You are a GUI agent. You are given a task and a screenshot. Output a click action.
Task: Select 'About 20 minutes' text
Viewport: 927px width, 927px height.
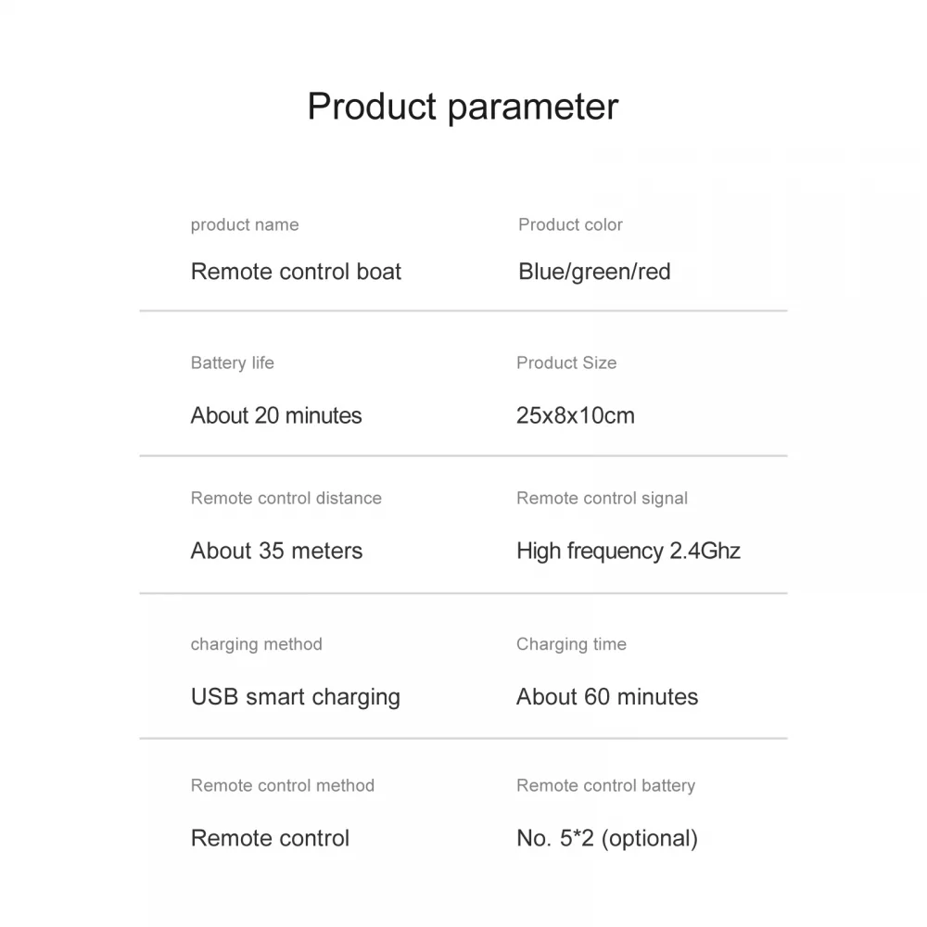[x=276, y=415]
